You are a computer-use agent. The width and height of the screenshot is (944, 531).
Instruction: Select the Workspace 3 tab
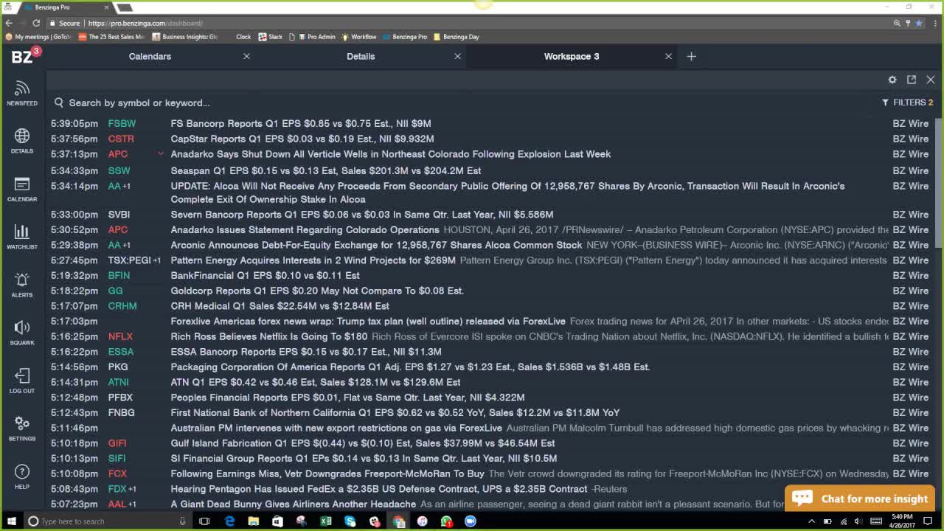pos(572,56)
